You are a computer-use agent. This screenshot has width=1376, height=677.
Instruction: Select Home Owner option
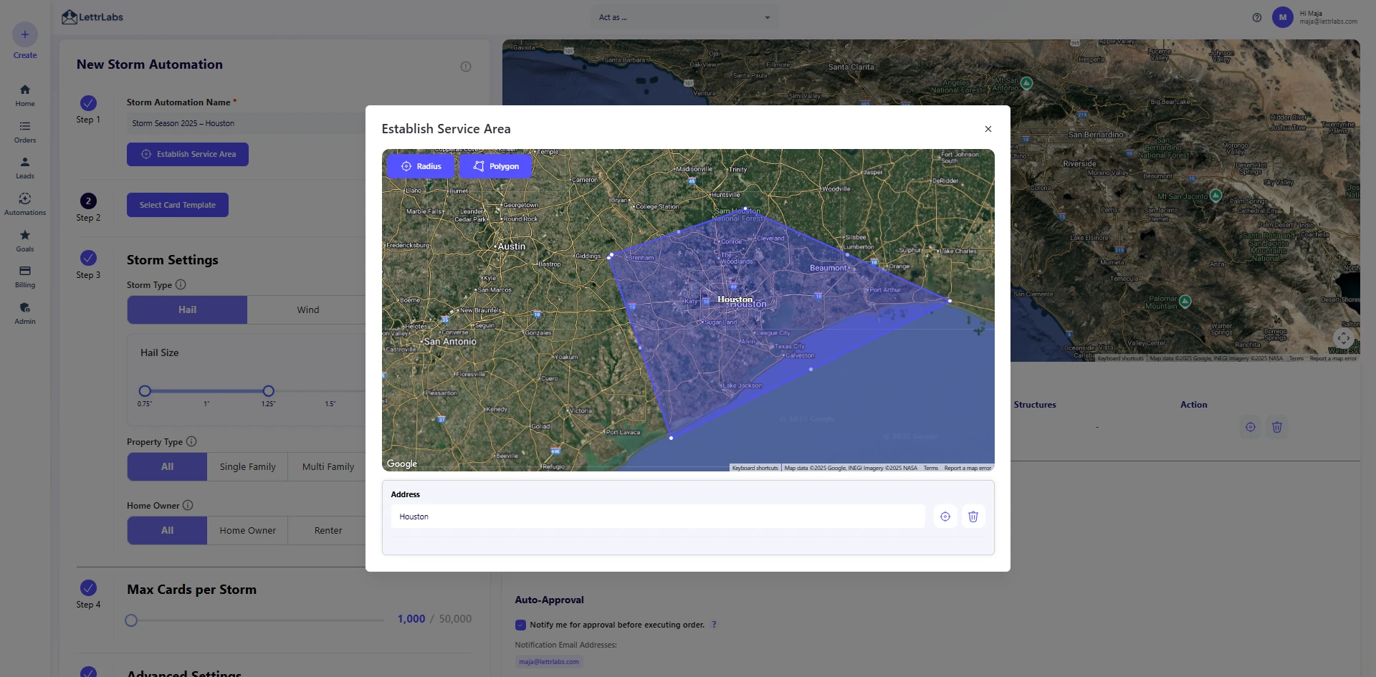tap(247, 530)
